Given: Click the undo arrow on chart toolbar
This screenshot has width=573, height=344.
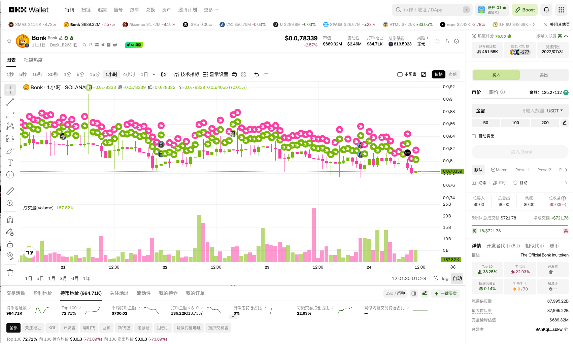Looking at the screenshot, I should [257, 74].
